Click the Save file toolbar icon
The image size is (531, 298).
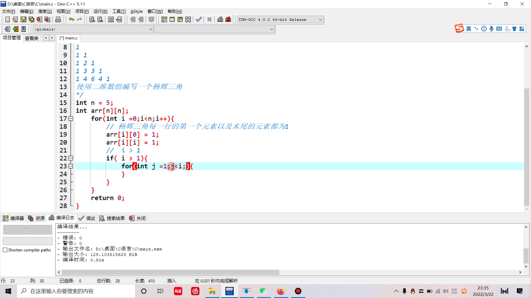24,19
